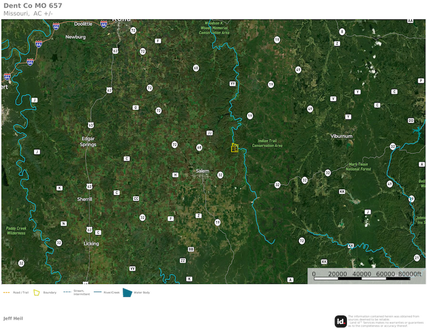Click the route P shield
Image resolution: width=427 pixels, height=329 pixels.
pyautogui.click(x=421, y=81)
